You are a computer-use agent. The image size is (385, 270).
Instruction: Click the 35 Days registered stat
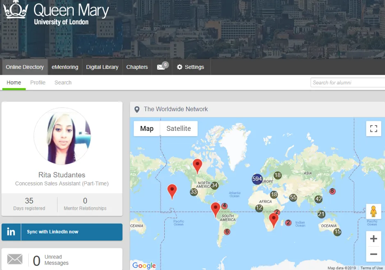[29, 204]
